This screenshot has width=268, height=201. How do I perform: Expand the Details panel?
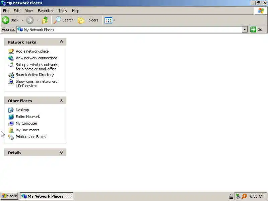tap(61, 152)
